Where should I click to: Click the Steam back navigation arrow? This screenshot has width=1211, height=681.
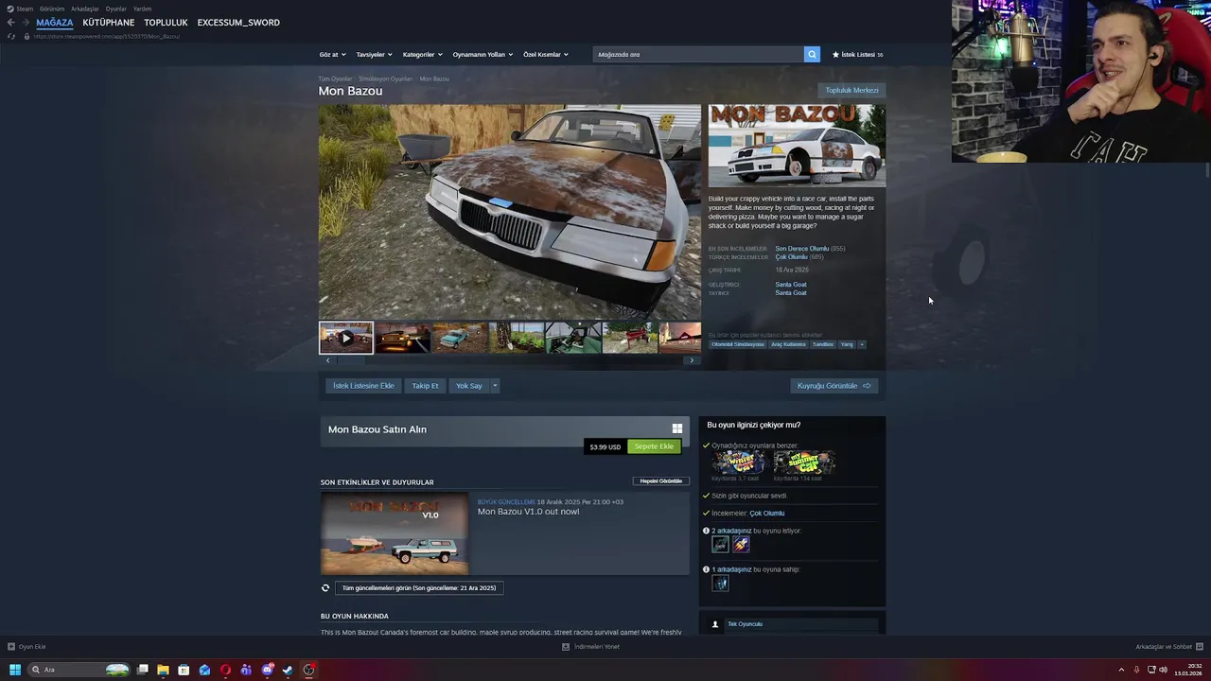11,23
